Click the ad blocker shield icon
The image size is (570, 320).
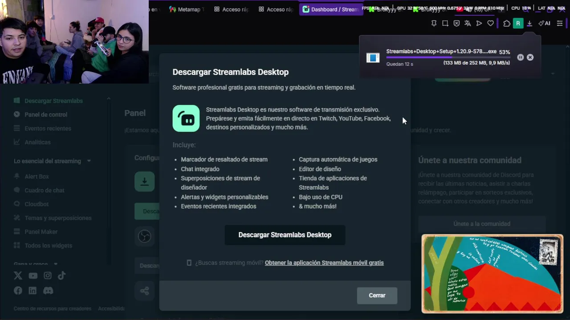pos(456,24)
